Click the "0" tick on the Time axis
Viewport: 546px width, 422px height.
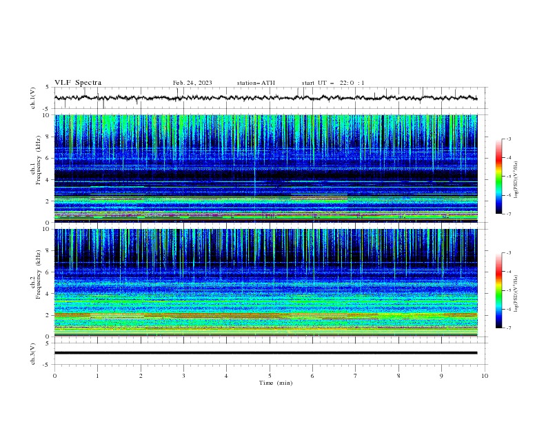(54, 376)
